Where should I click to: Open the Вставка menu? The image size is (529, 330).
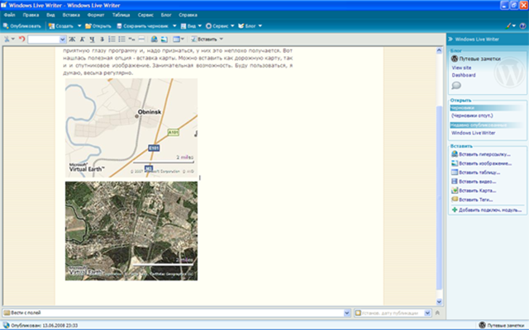point(71,15)
